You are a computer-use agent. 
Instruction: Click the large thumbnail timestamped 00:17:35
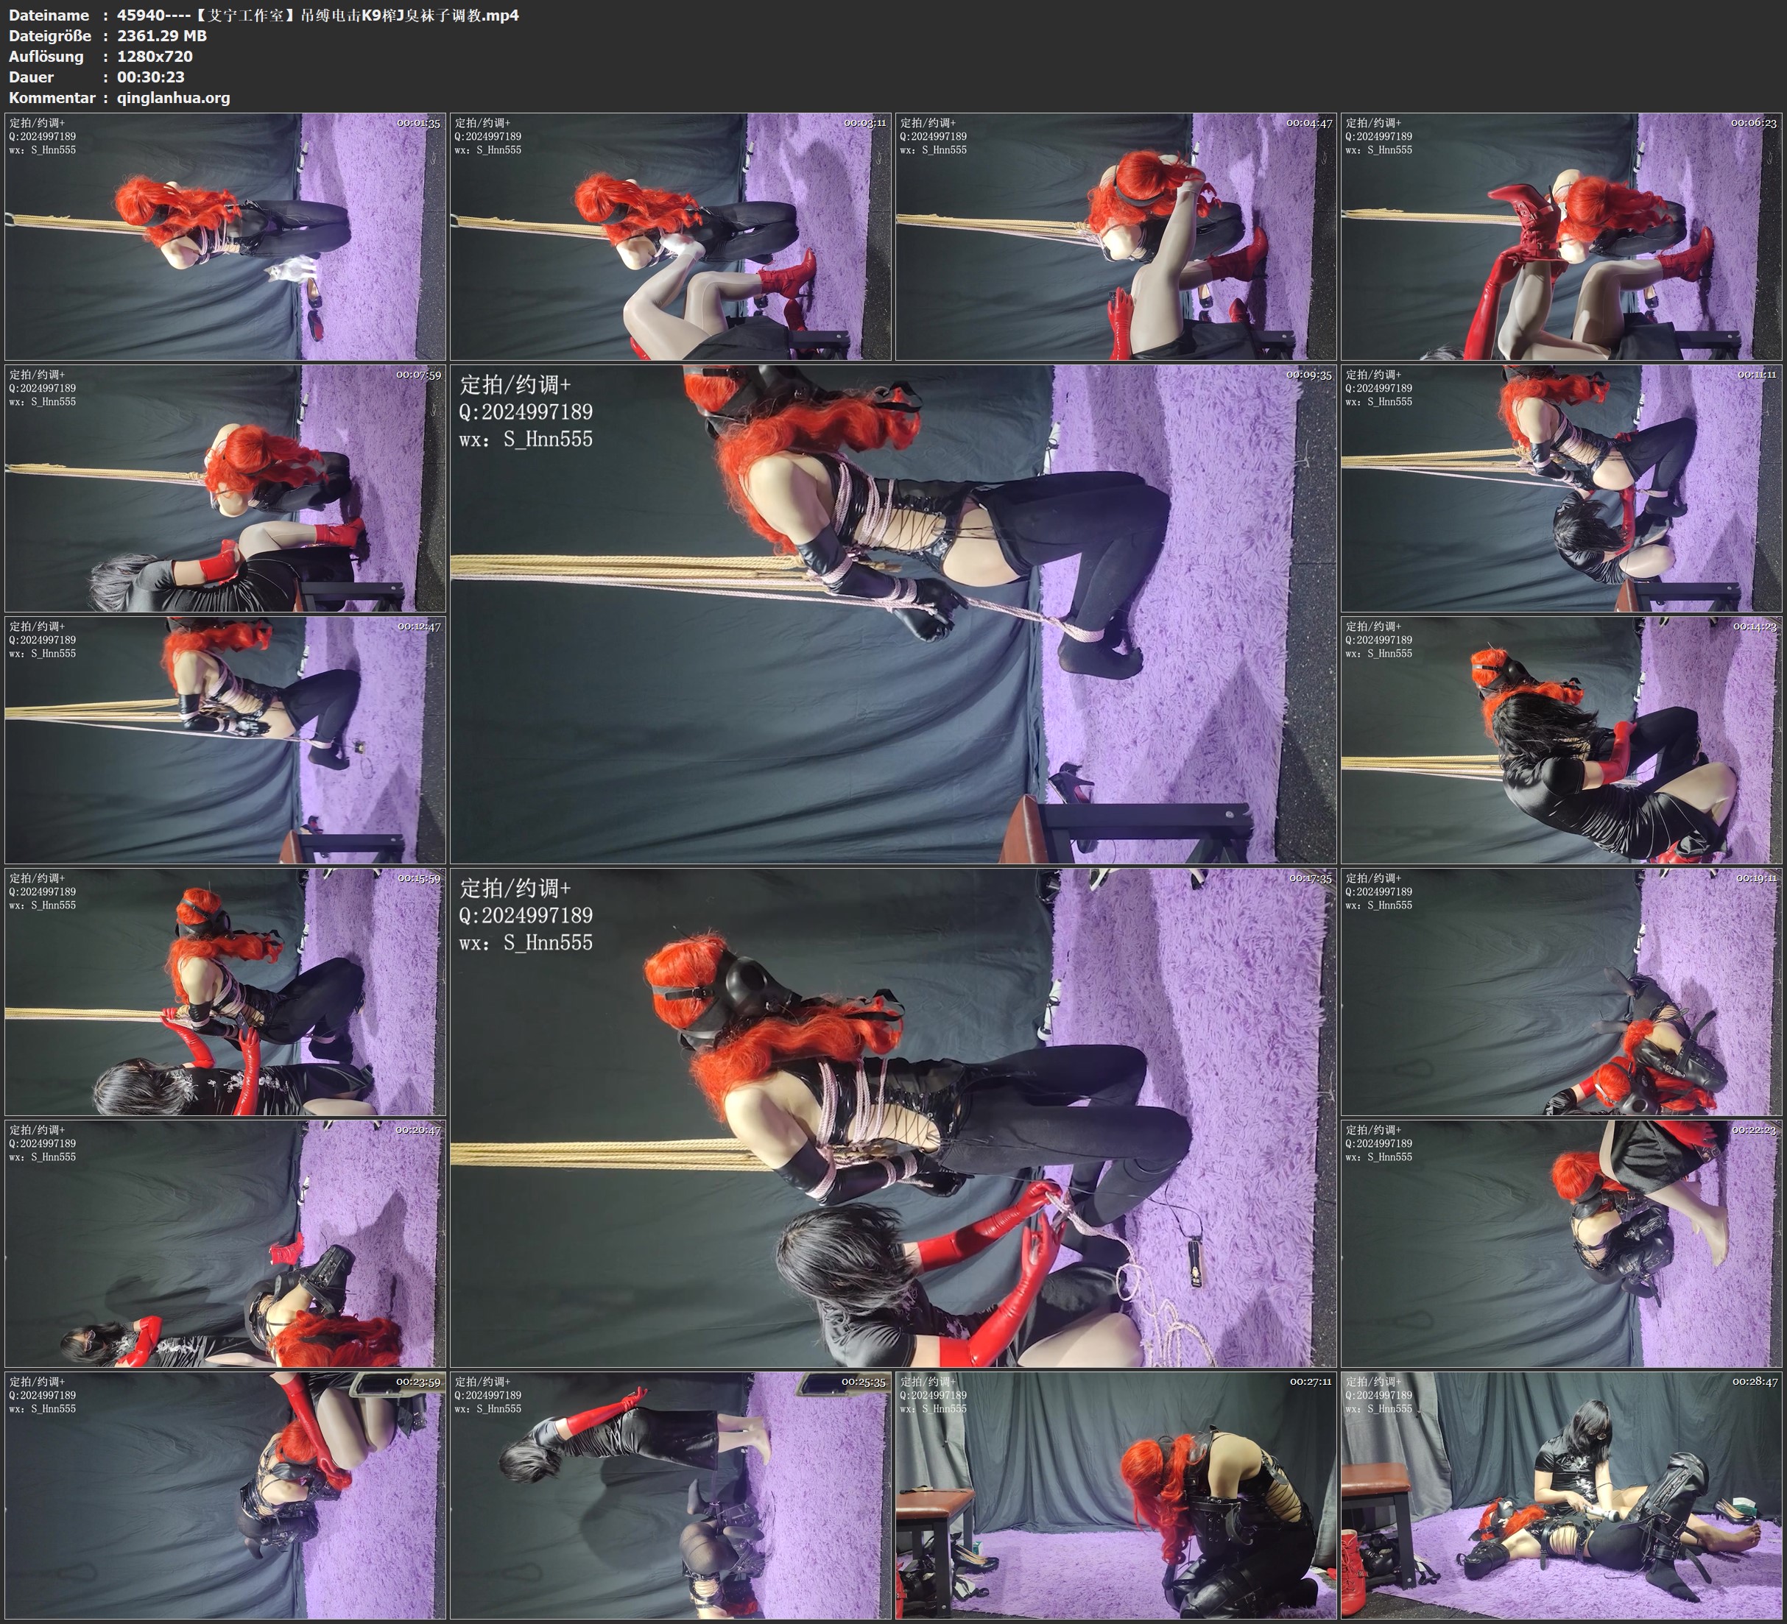[x=892, y=1117]
